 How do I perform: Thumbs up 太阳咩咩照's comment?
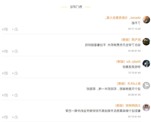16,117
